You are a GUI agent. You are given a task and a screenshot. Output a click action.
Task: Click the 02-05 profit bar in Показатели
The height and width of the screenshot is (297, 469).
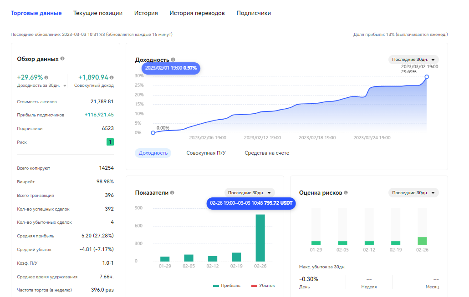coord(189,258)
